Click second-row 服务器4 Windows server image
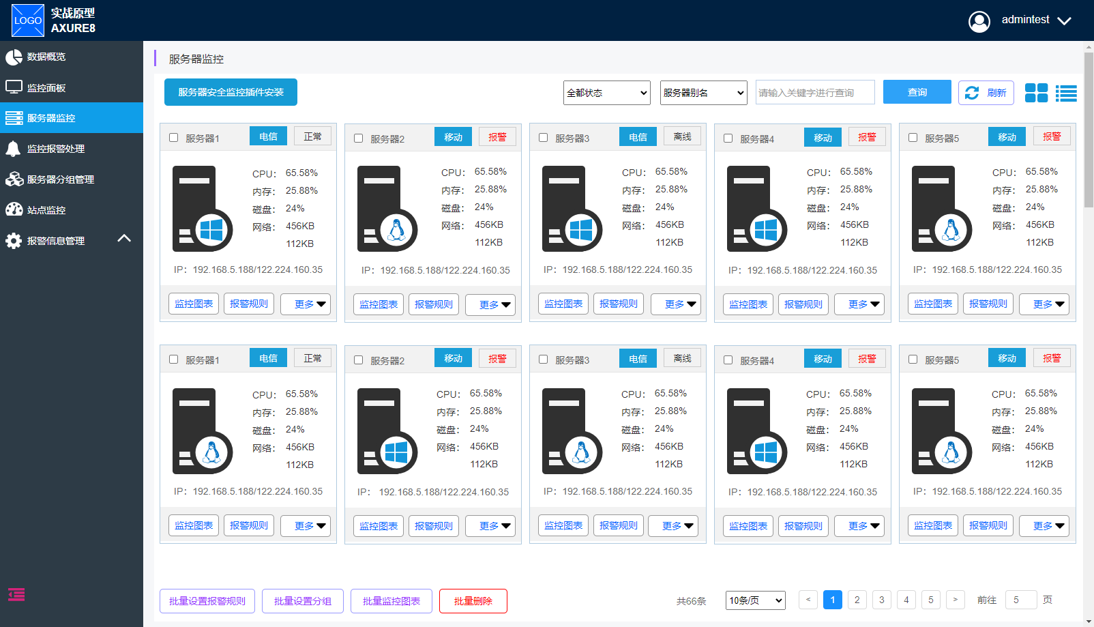Screen dimensions: 1094x627 coord(757,431)
